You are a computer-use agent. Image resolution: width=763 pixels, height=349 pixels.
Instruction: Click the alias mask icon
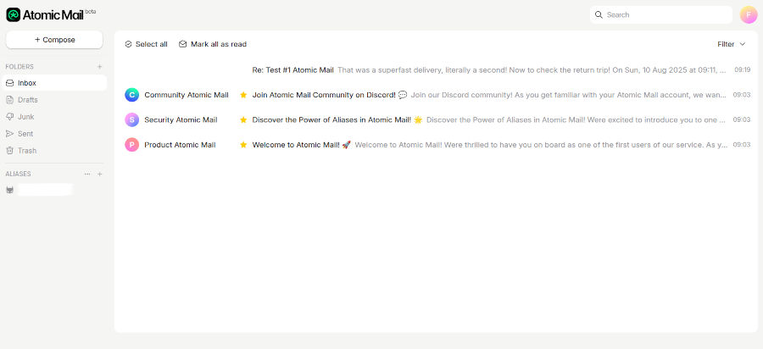pos(9,190)
